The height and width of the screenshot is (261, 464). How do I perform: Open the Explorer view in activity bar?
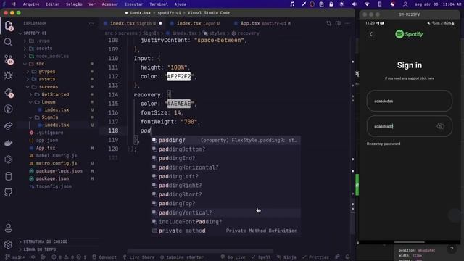(8, 26)
